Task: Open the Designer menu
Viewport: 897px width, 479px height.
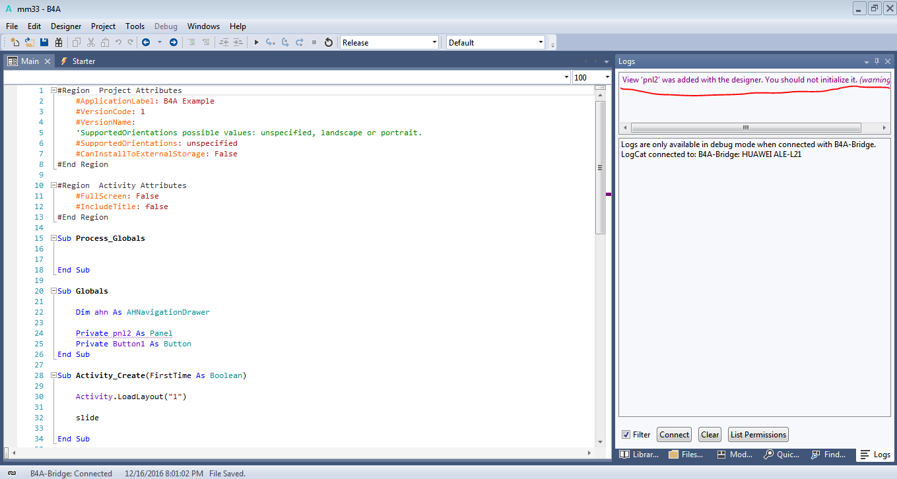Action: (66, 26)
